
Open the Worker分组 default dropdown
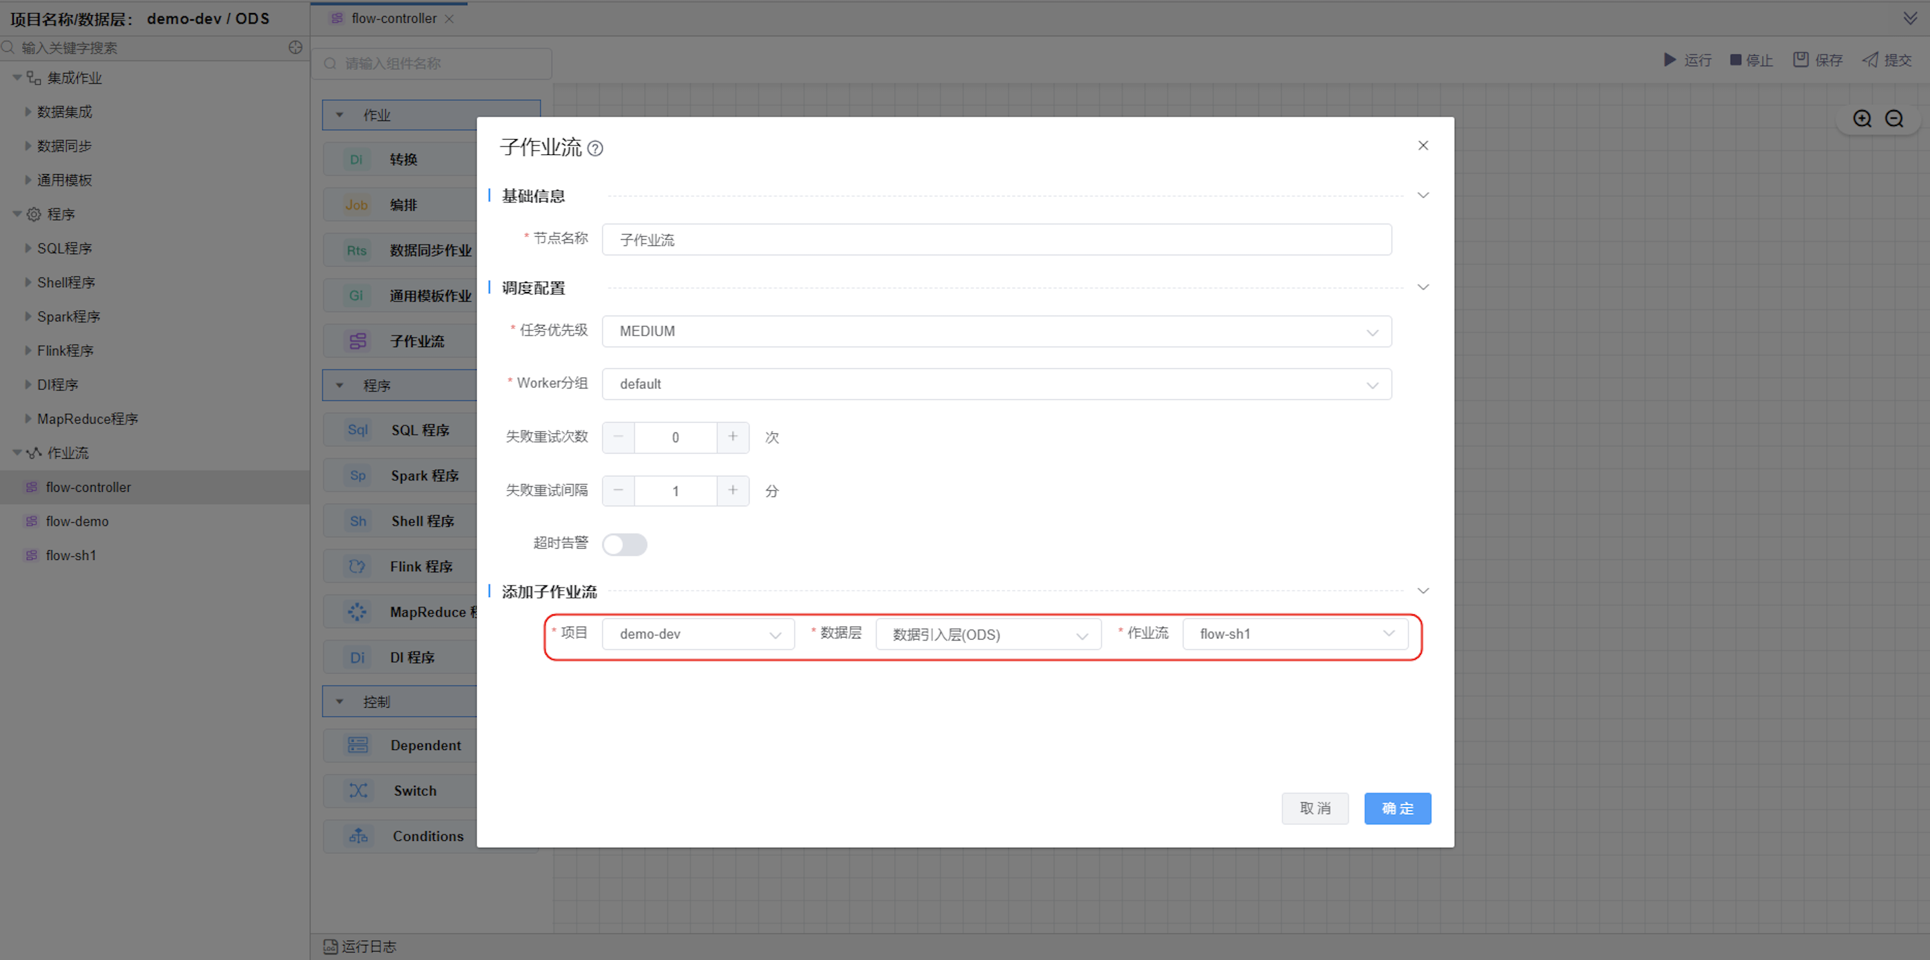(996, 384)
